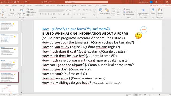Click the bullets list icon
The height and width of the screenshot is (96, 171).
pyautogui.click(x=75, y=10)
